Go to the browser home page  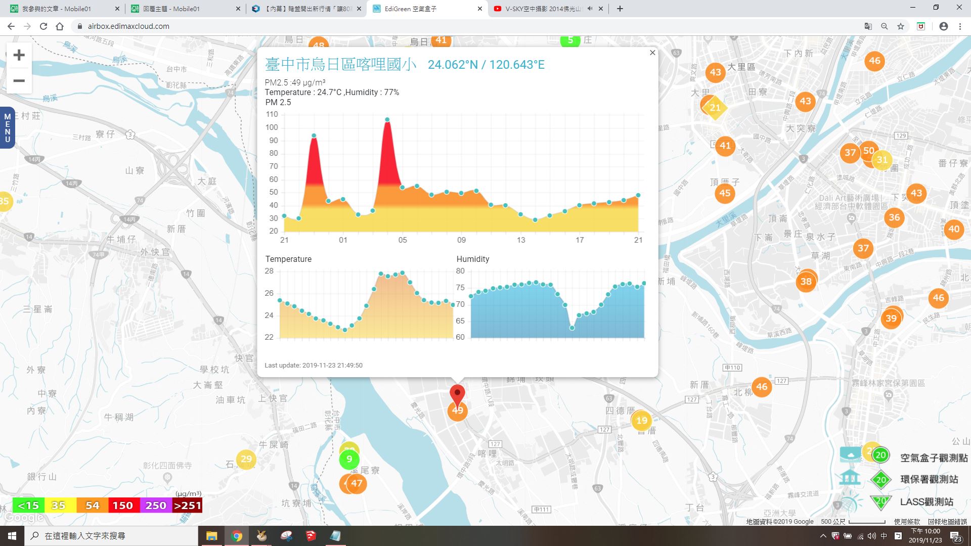coord(60,26)
